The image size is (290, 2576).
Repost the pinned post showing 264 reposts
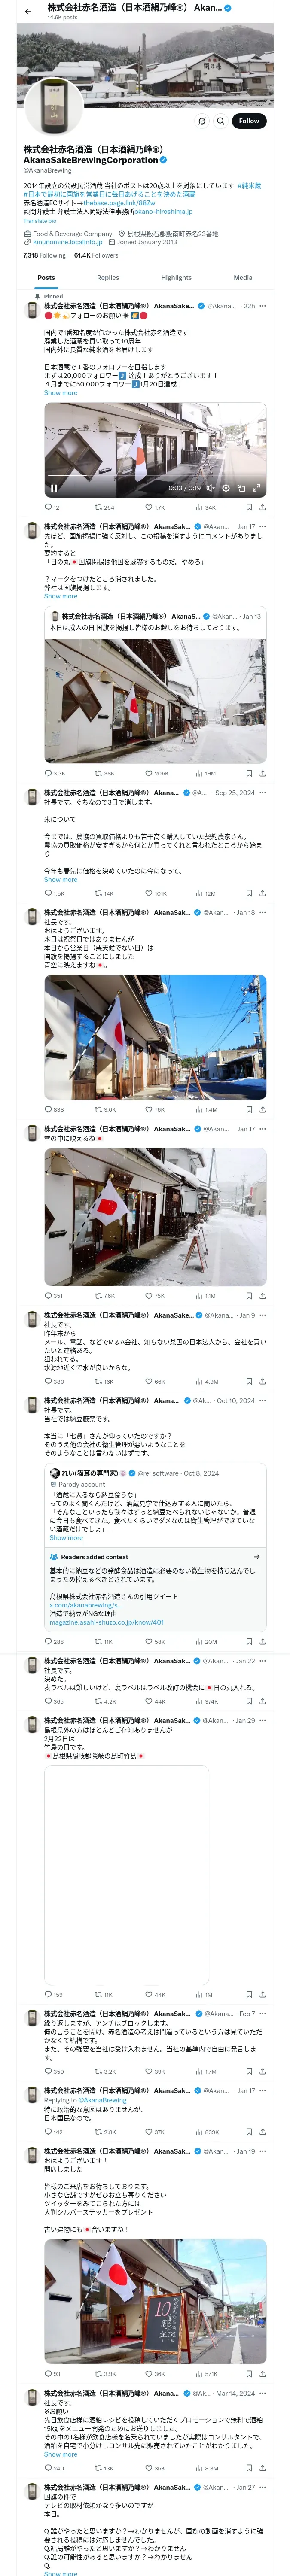pyautogui.click(x=104, y=507)
